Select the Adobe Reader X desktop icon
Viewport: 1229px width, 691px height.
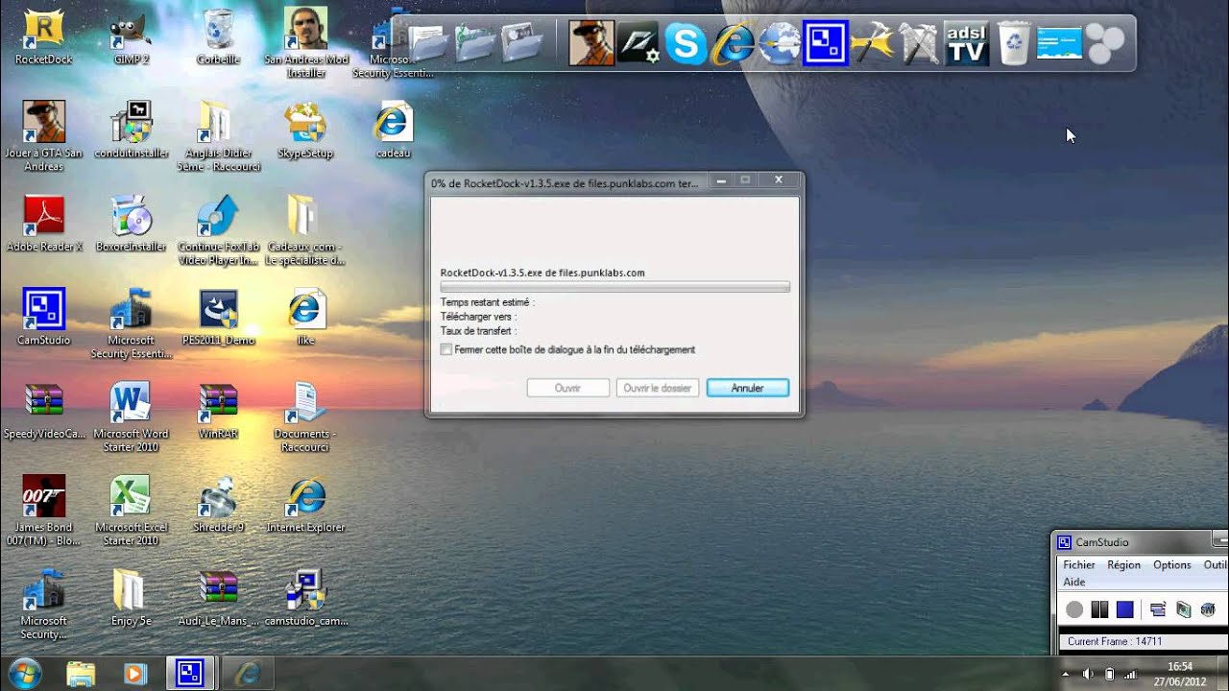pos(44,223)
